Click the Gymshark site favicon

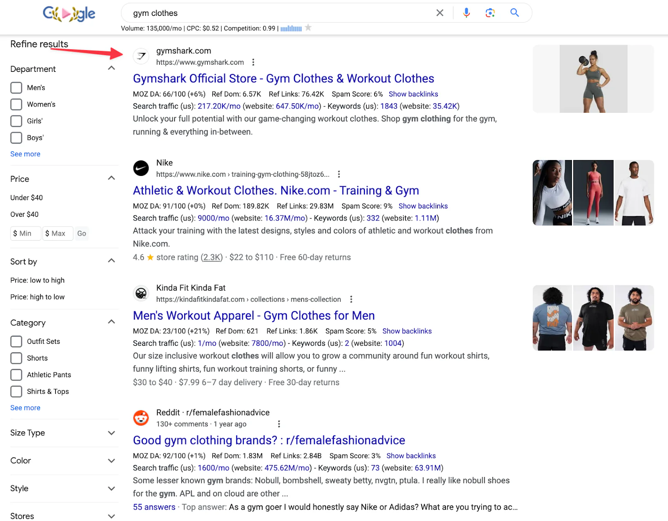[141, 56]
